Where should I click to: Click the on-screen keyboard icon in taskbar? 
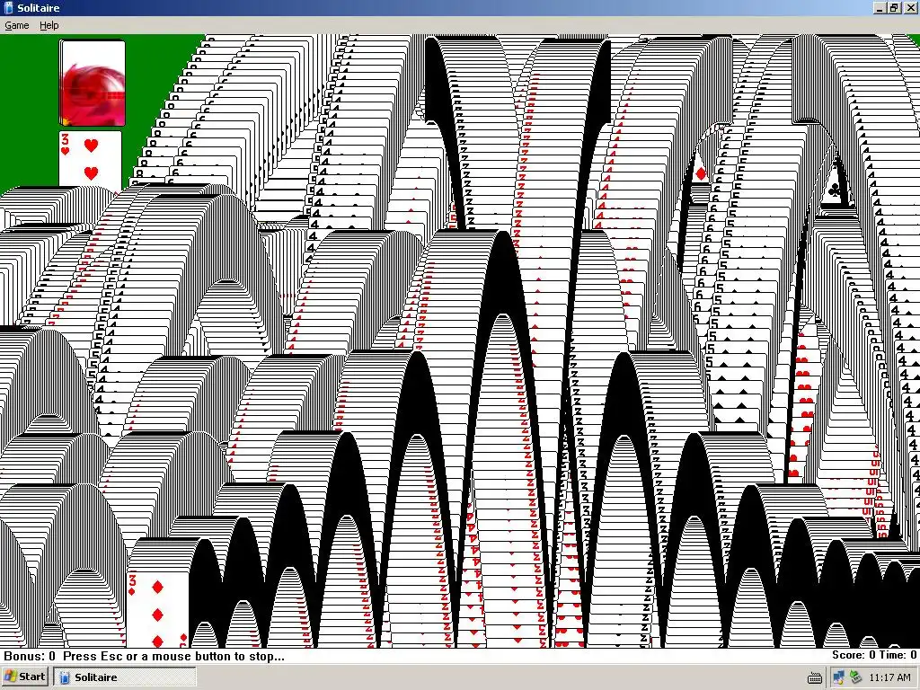pos(814,677)
